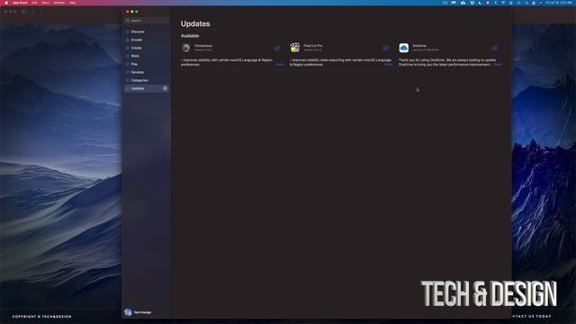This screenshot has height=324, width=576.
Task: Open the Edit menu
Action: coord(34,3)
